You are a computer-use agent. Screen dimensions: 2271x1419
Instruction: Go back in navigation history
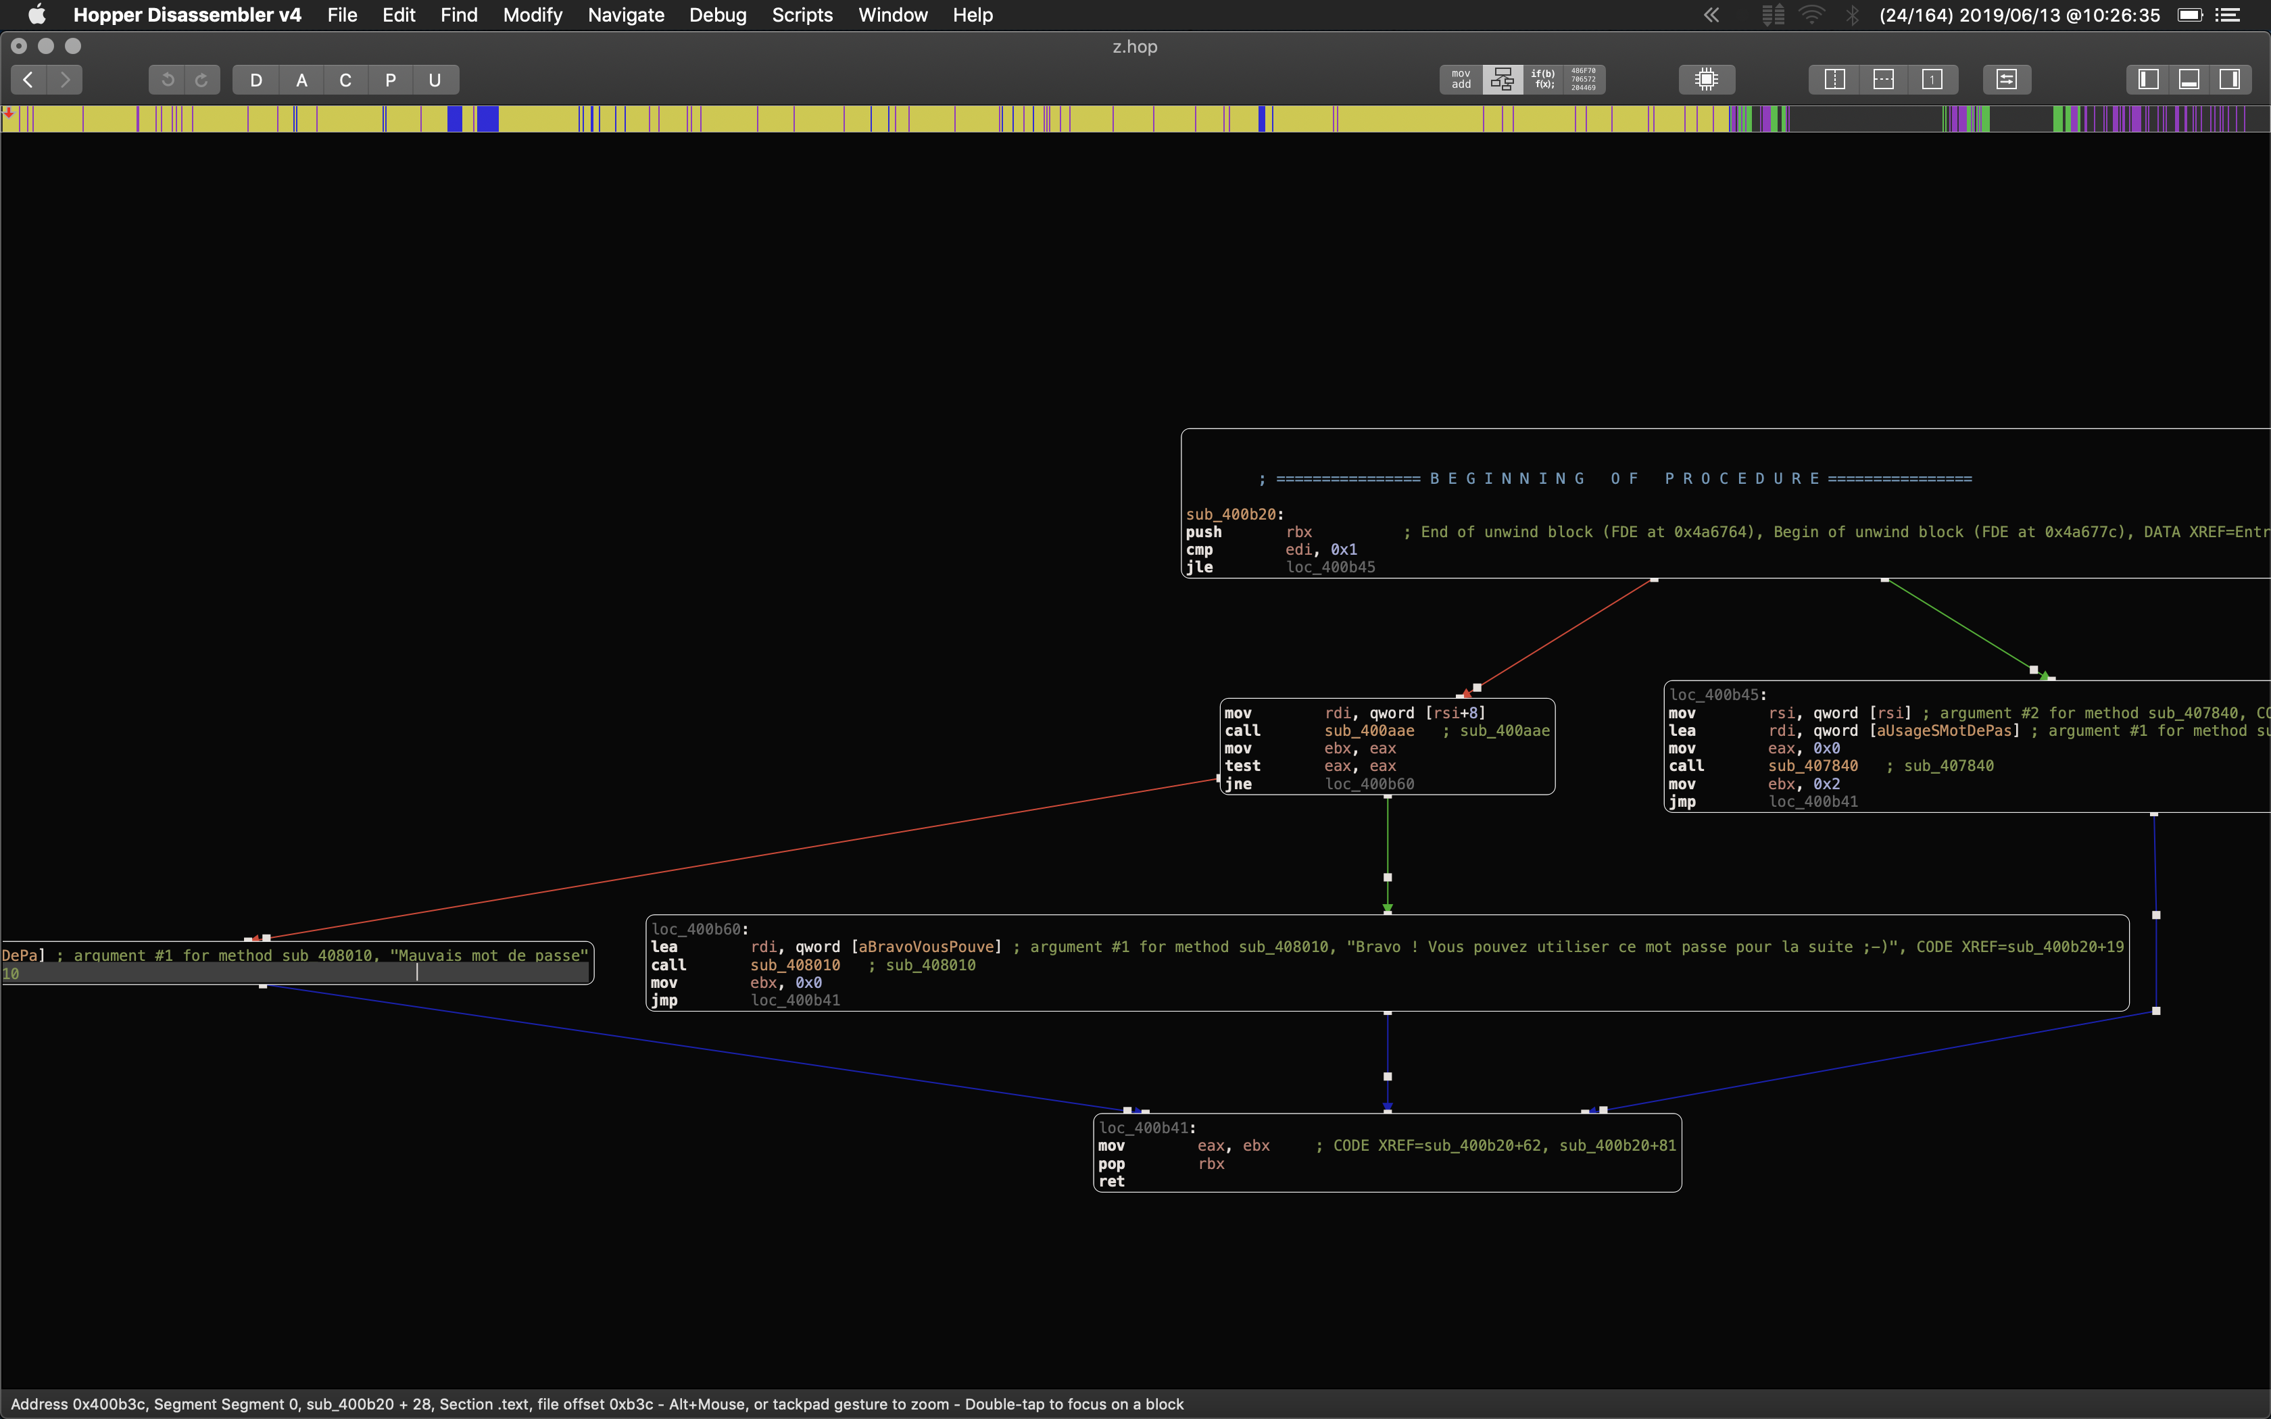(28, 80)
